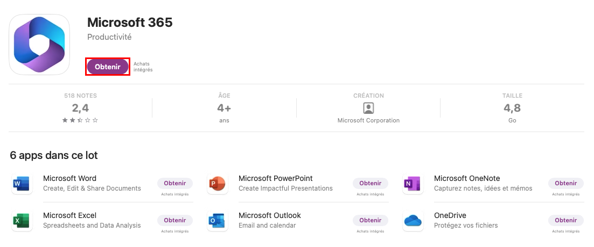Click 'Email and calendar' subtitle

pyautogui.click(x=267, y=225)
